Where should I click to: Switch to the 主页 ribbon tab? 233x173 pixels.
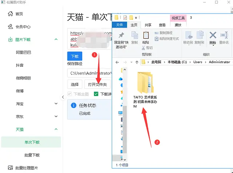click(x=134, y=25)
